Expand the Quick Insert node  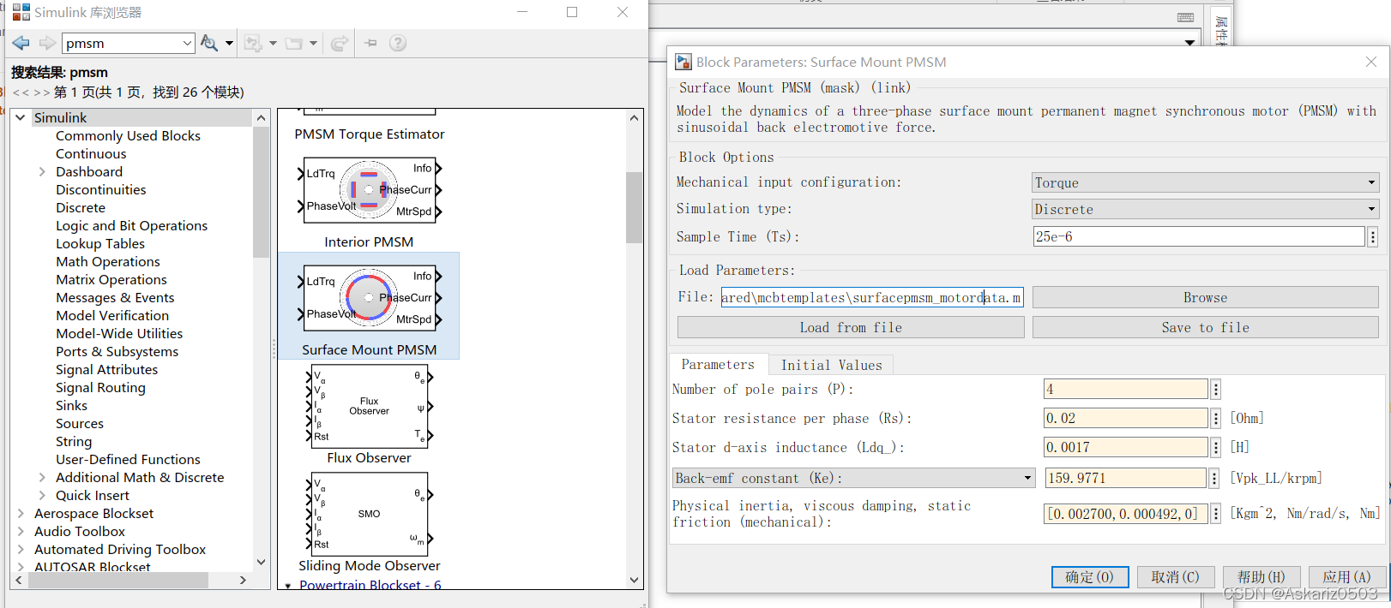click(x=42, y=495)
